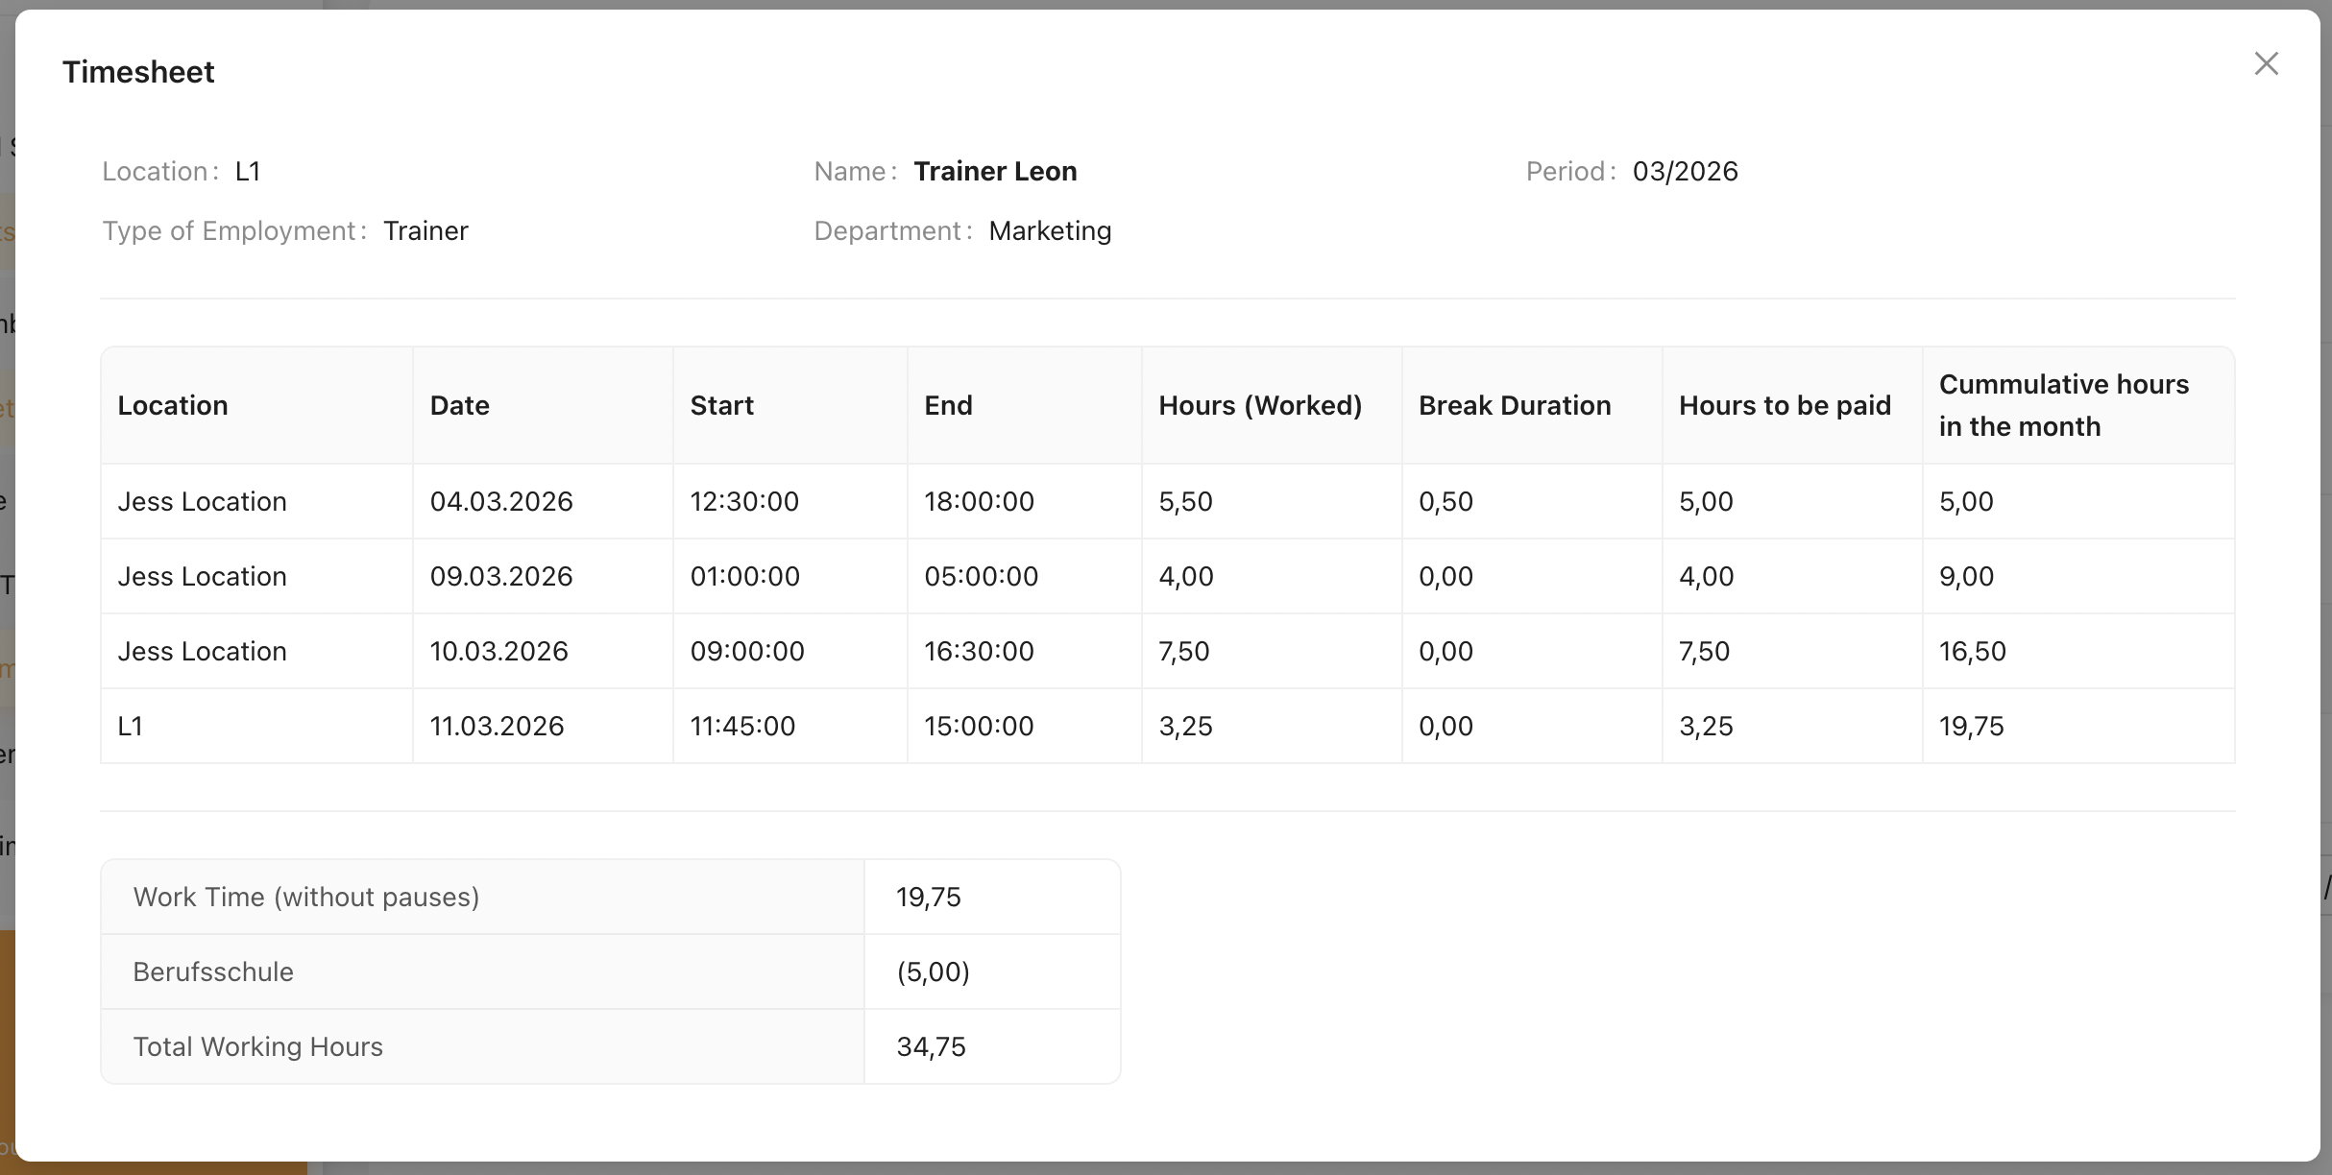Image resolution: width=2332 pixels, height=1175 pixels.
Task: Click the Total Working Hours value 34,75
Action: click(x=931, y=1046)
